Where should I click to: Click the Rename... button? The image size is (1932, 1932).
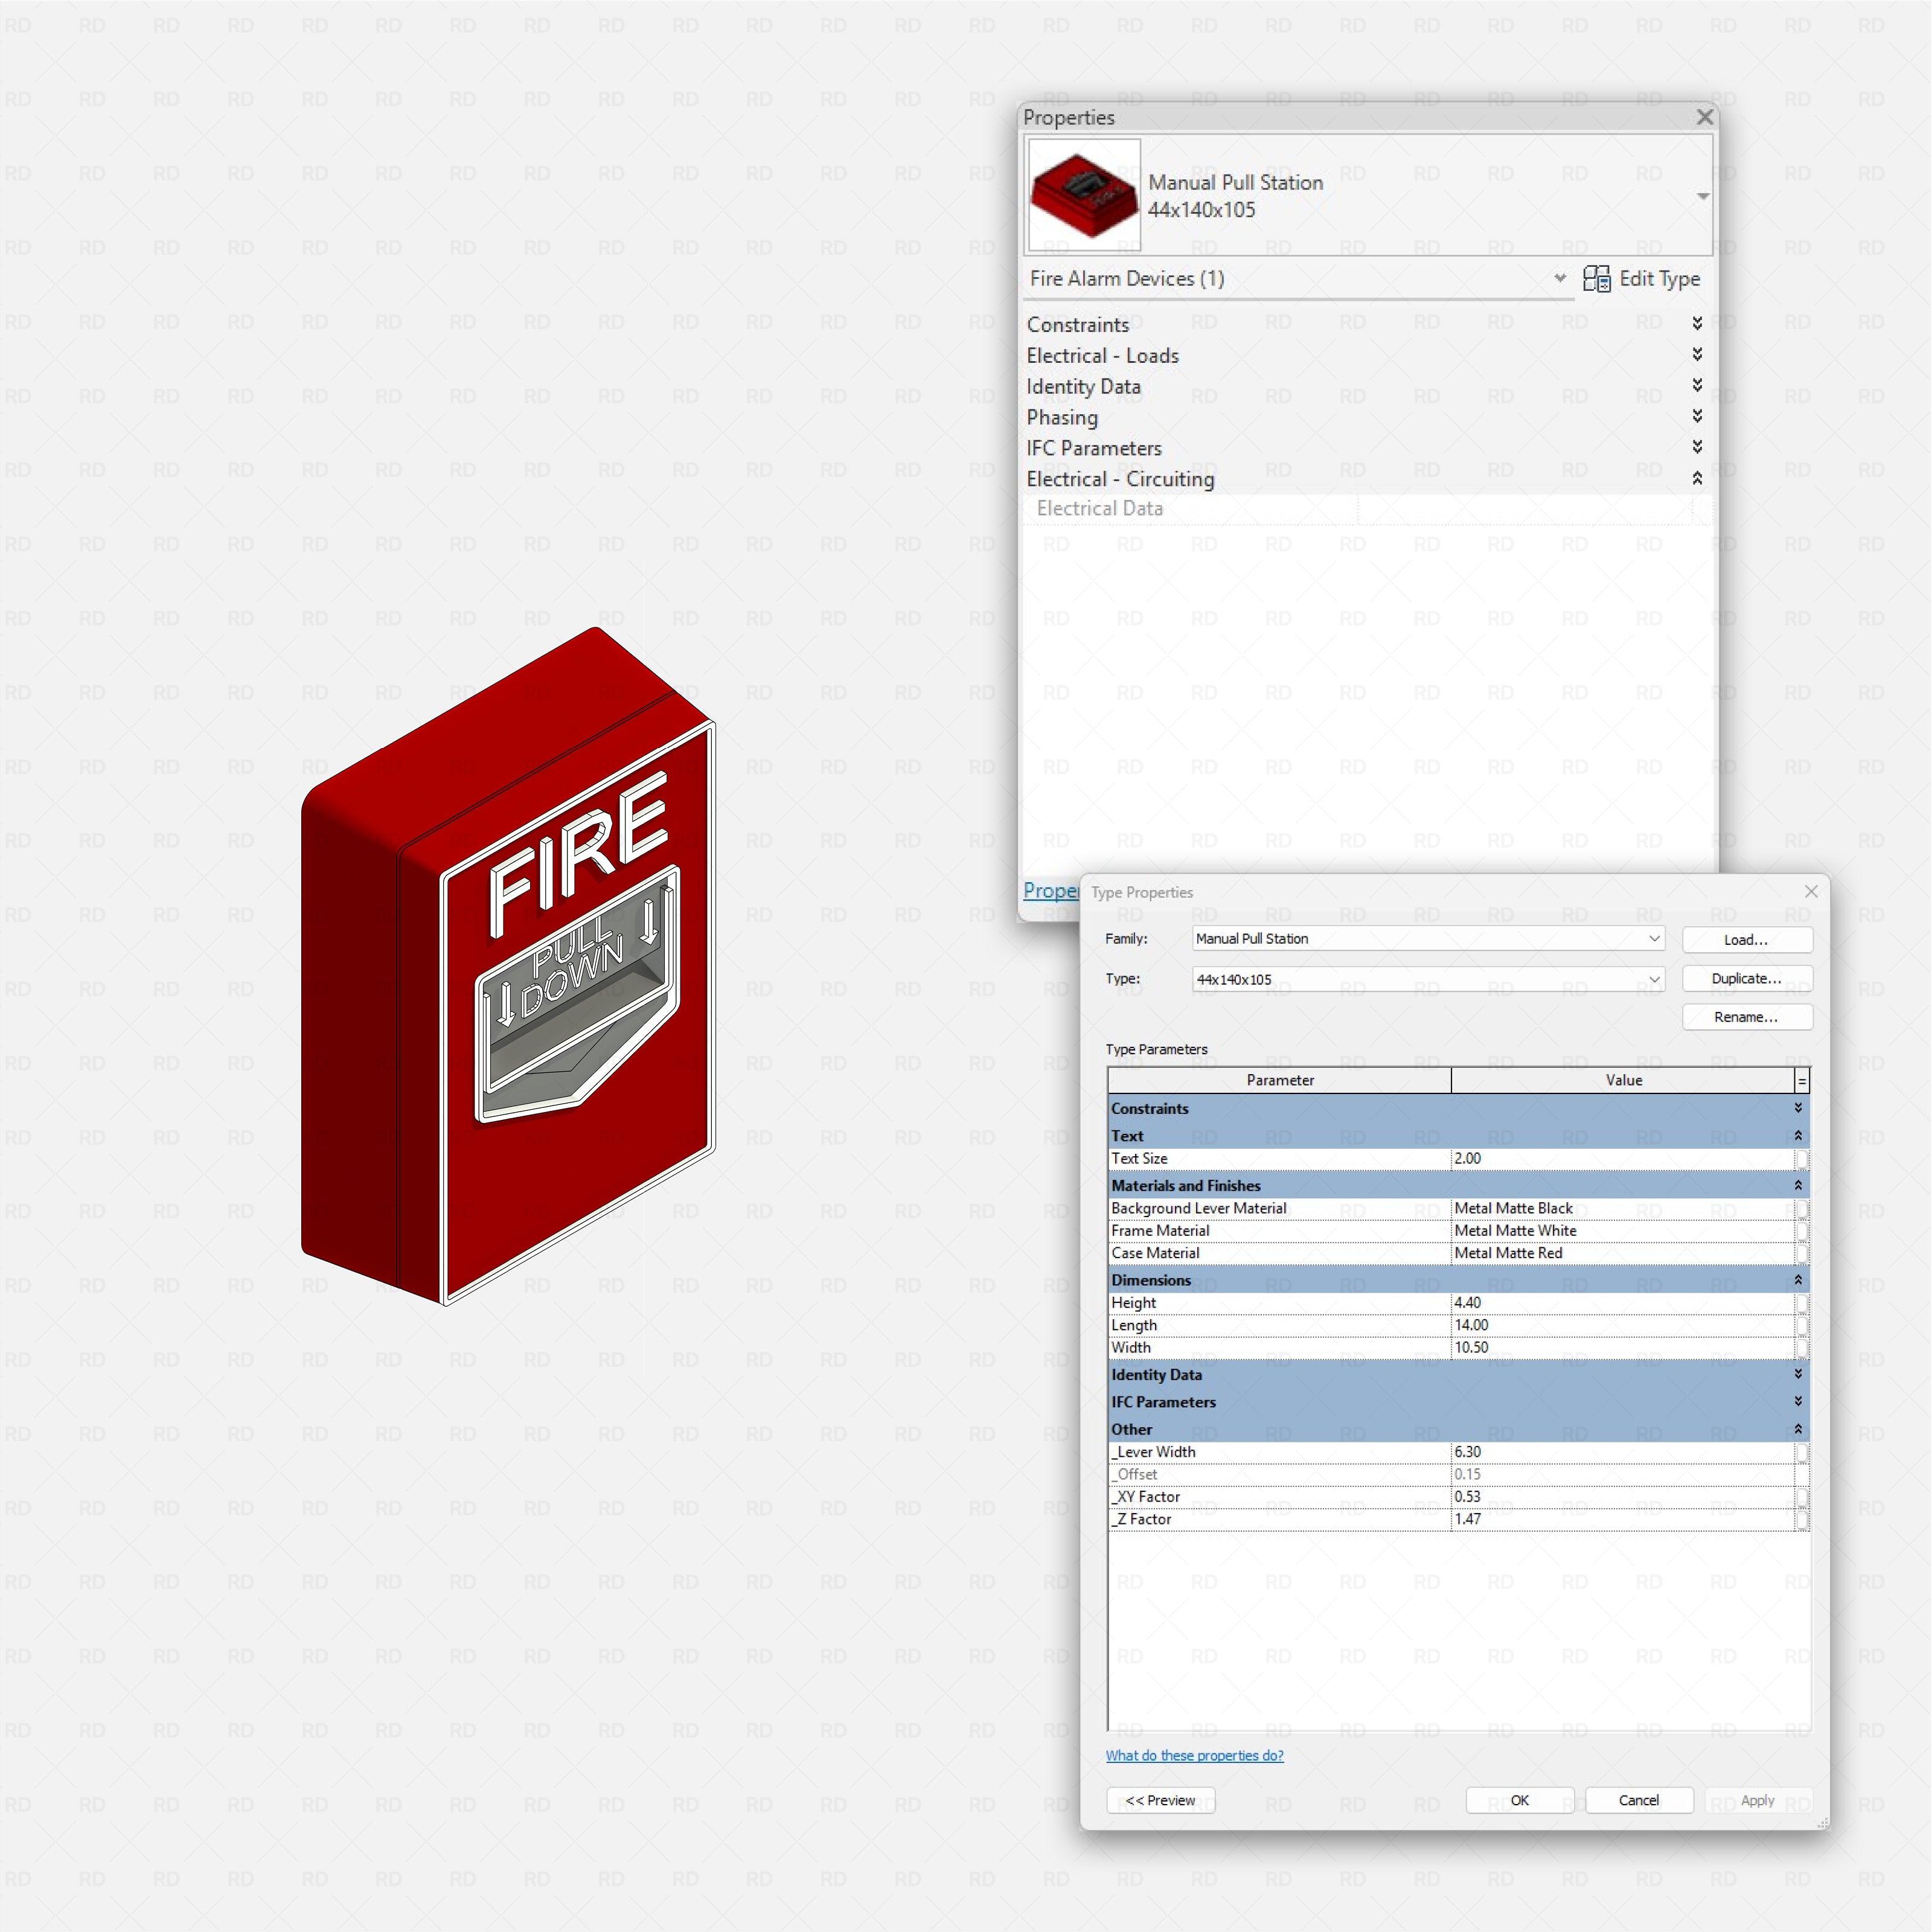(1746, 1017)
